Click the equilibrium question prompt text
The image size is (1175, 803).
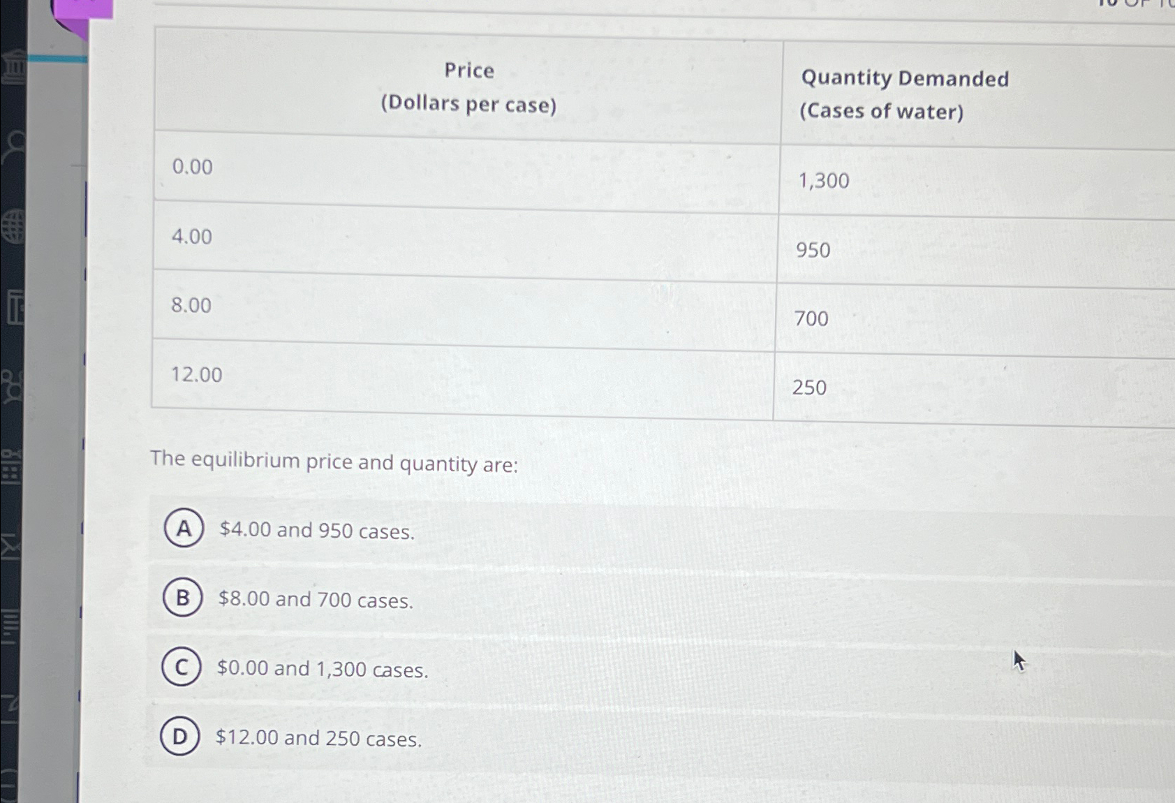coord(334,463)
